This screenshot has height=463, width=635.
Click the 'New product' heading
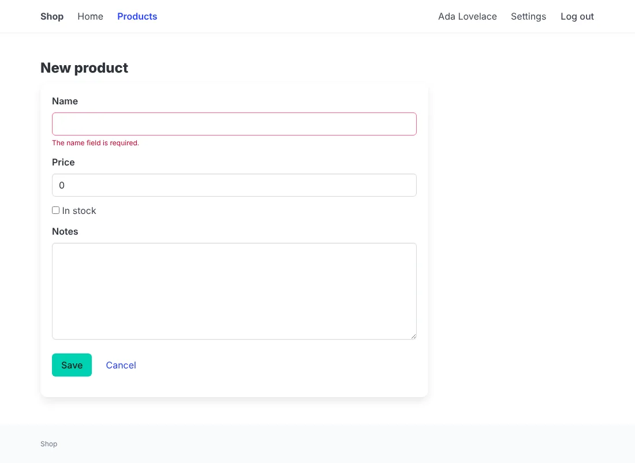(84, 68)
